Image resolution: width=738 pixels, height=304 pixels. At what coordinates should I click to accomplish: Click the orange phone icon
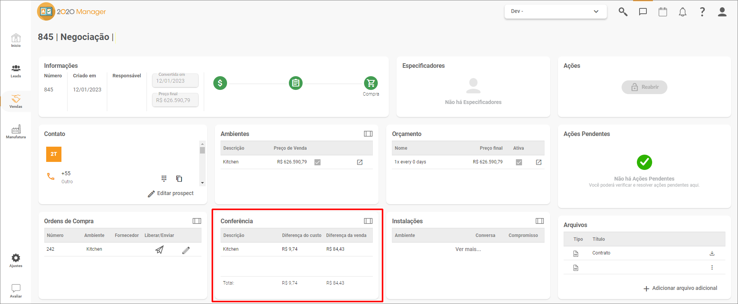point(51,176)
